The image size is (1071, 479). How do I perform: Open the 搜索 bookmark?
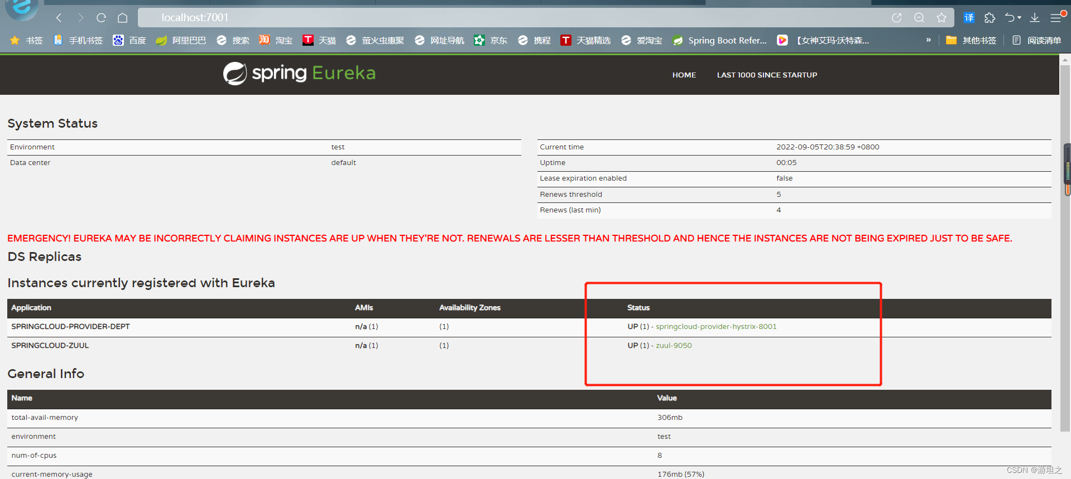[x=233, y=40]
